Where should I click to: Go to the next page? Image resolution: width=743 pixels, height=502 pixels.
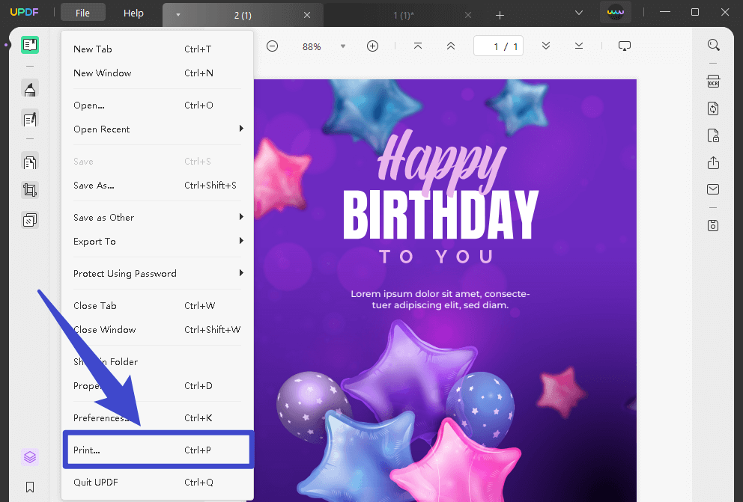coord(546,46)
